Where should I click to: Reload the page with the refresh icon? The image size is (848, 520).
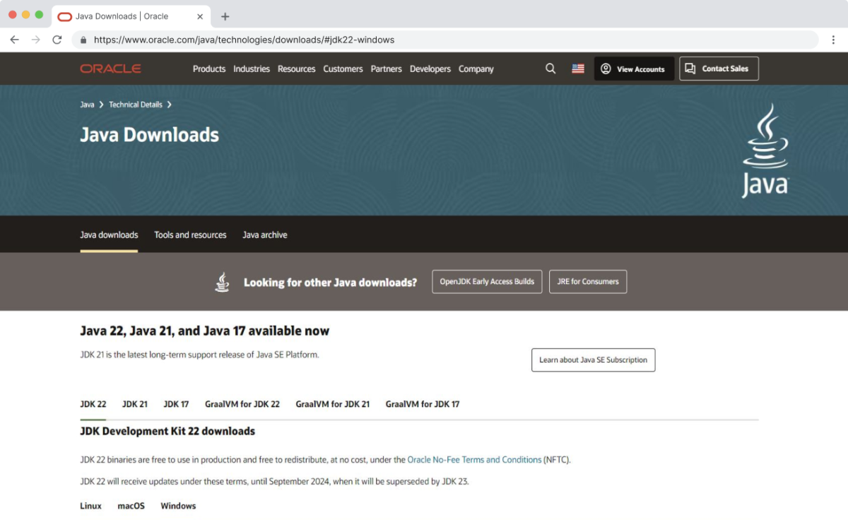click(57, 40)
